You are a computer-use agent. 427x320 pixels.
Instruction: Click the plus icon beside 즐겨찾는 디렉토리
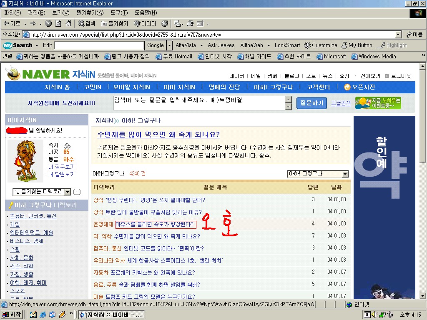click(x=77, y=192)
